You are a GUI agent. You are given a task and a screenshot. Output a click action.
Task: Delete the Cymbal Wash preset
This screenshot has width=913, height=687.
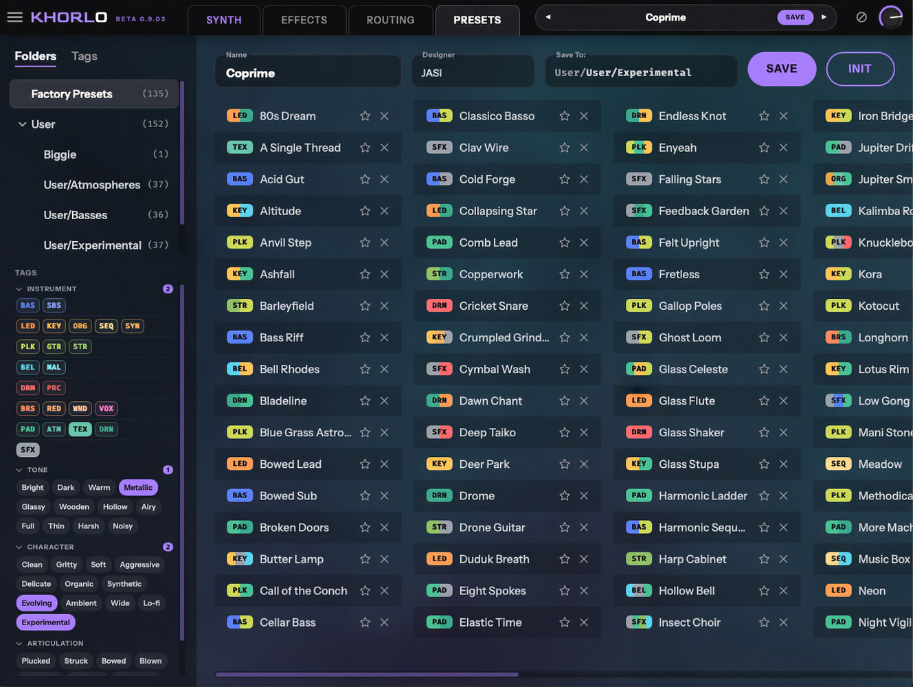coord(584,369)
